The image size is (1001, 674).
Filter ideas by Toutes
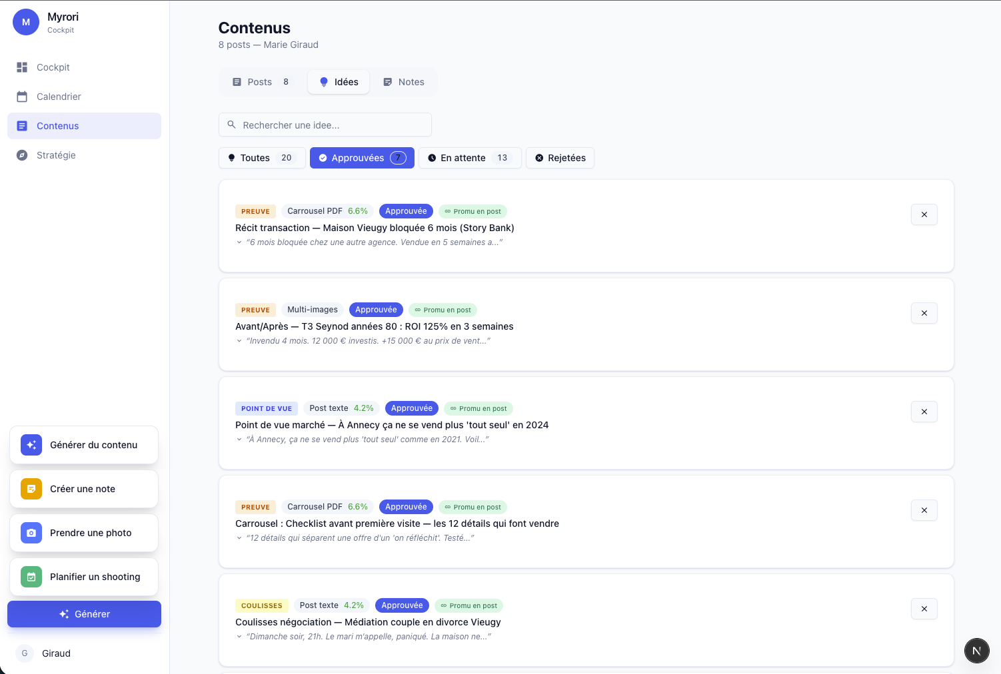click(x=262, y=158)
